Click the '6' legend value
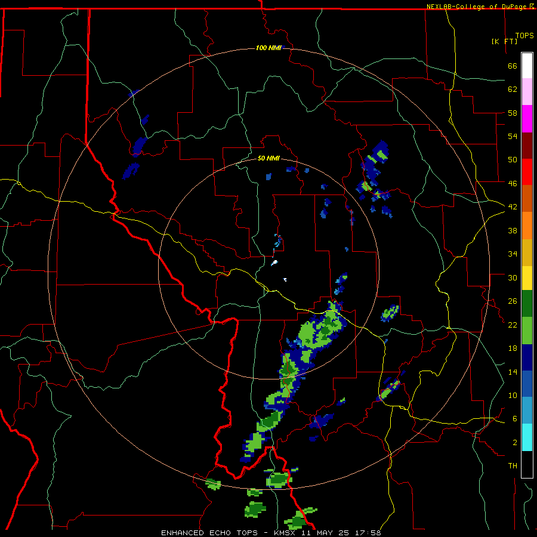The image size is (537, 537). 515,419
